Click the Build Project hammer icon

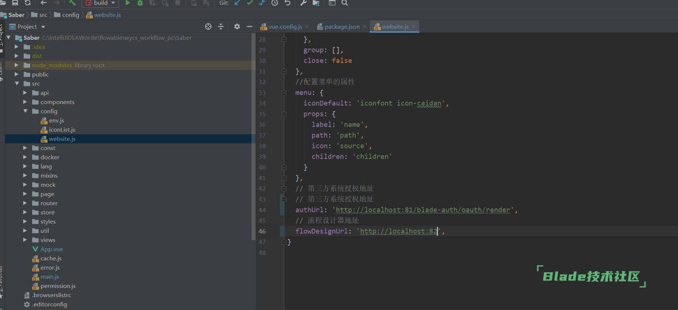point(72,3)
